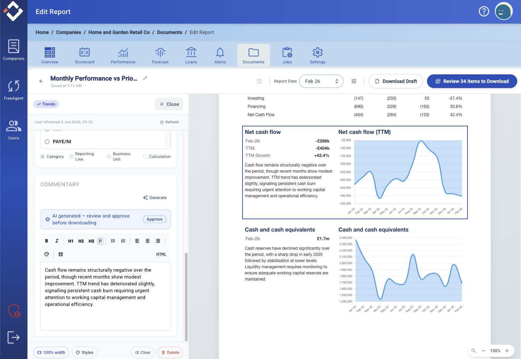The width and height of the screenshot is (521, 359).
Task: Click the Business Unit legend swatch
Action: tap(109, 157)
